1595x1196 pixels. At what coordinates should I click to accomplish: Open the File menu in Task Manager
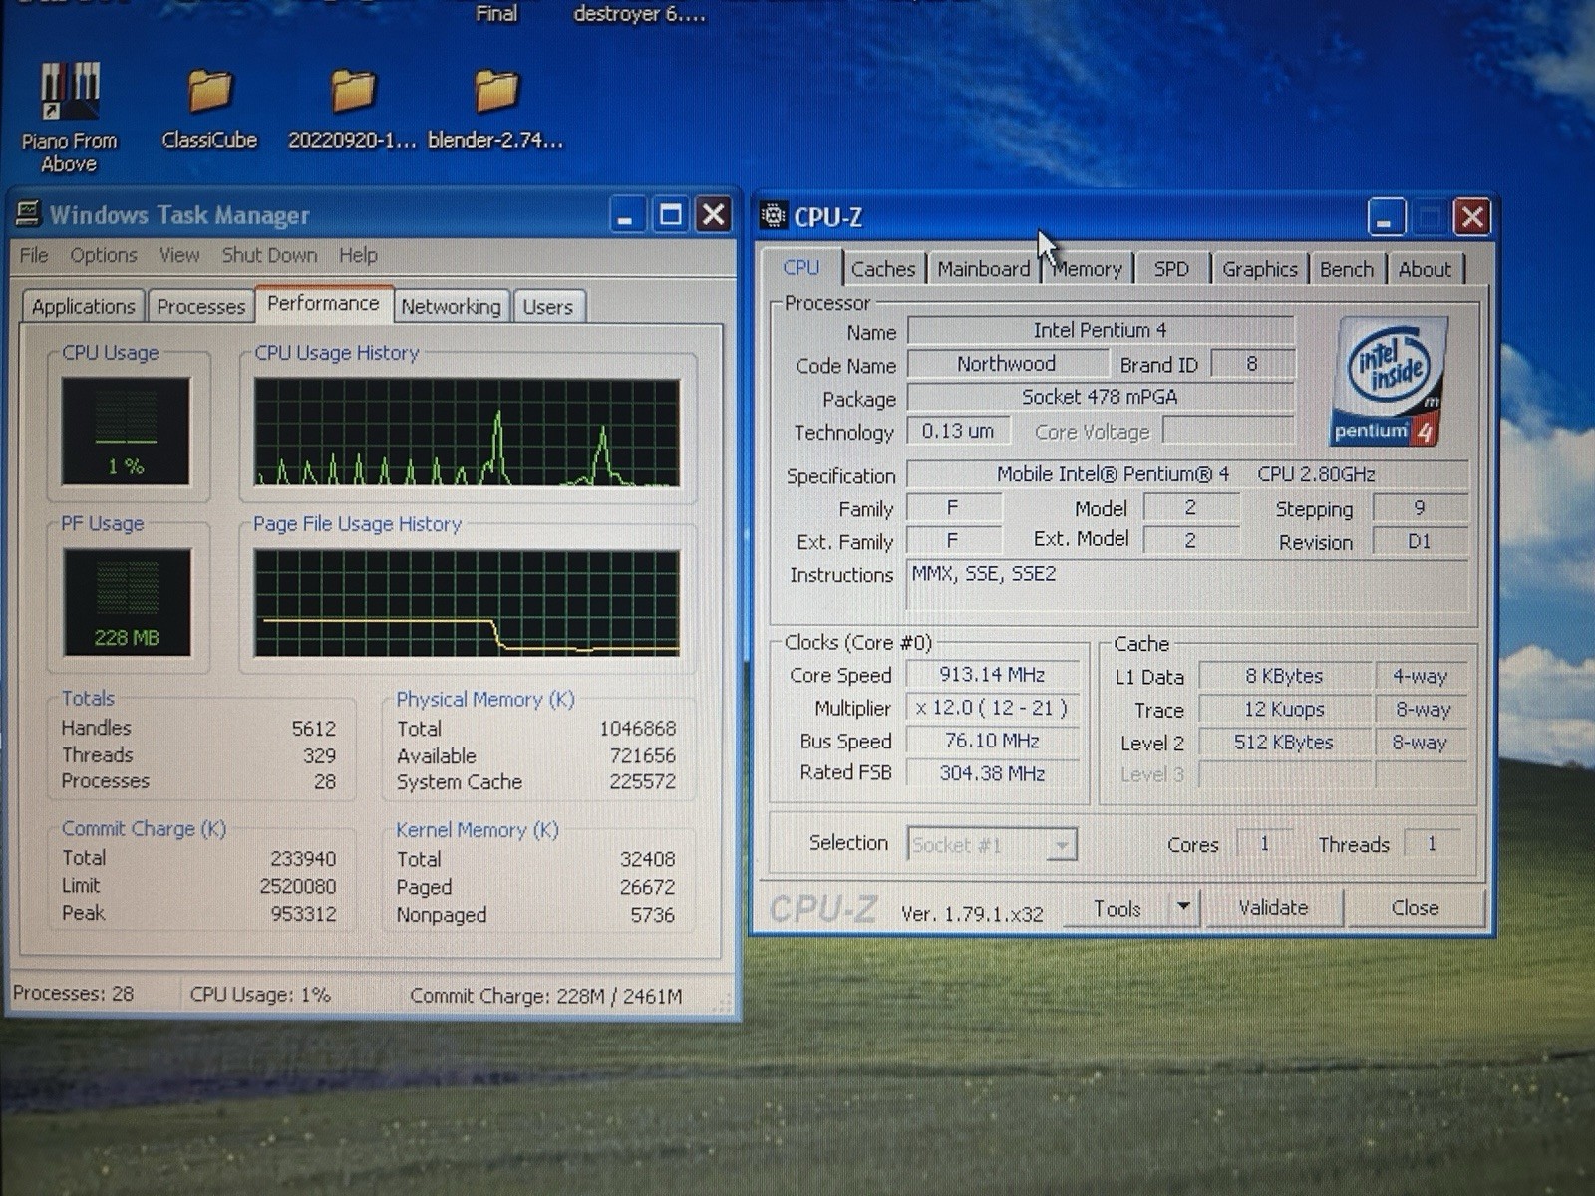tap(34, 256)
